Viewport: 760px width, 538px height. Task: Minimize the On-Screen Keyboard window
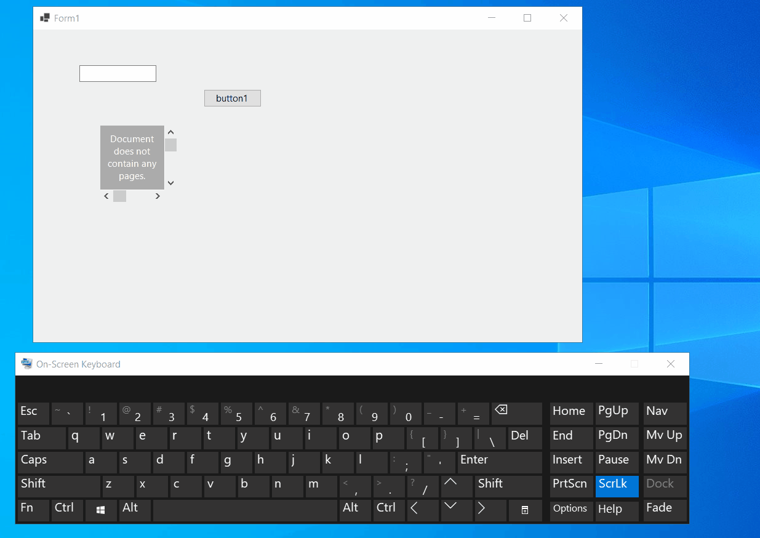click(599, 364)
